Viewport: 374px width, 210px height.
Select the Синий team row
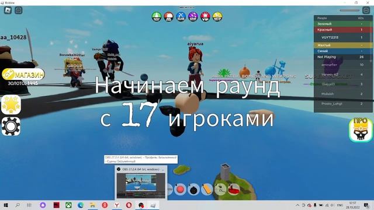tap(343, 51)
